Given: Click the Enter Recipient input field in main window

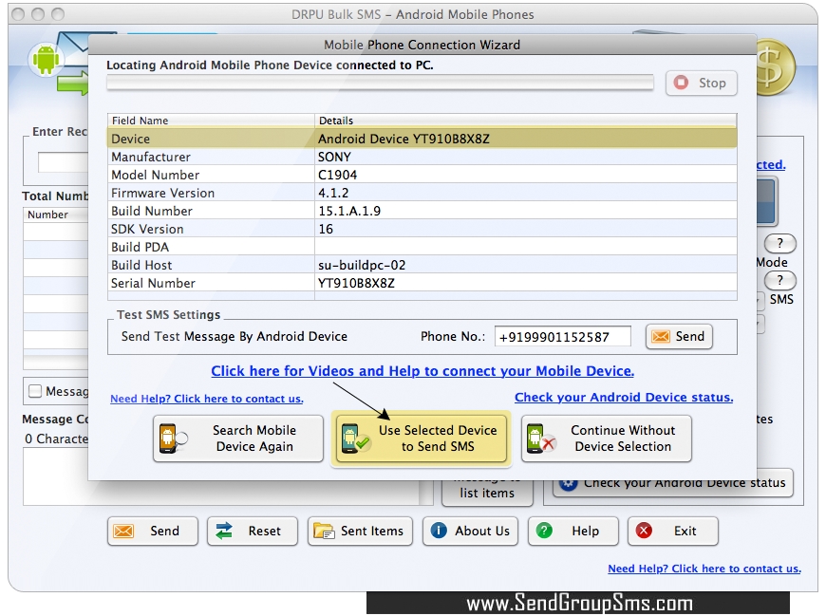Looking at the screenshot, I should [63, 162].
